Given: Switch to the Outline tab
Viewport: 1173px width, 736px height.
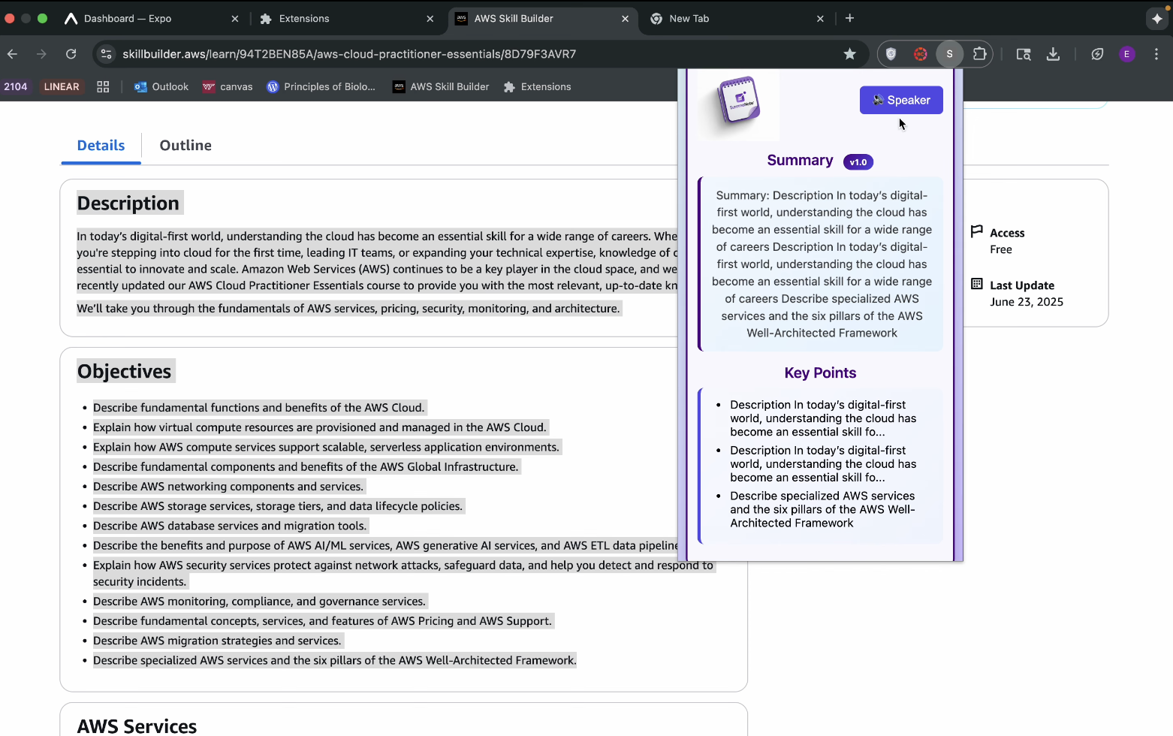Looking at the screenshot, I should (185, 146).
